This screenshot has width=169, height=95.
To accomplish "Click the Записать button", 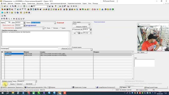I will (x=19, y=84).
